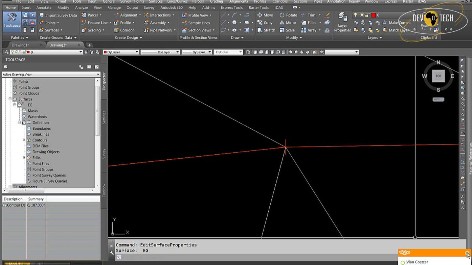The image size is (472, 265).
Task: Expand the Create Design panel
Action: point(129,37)
